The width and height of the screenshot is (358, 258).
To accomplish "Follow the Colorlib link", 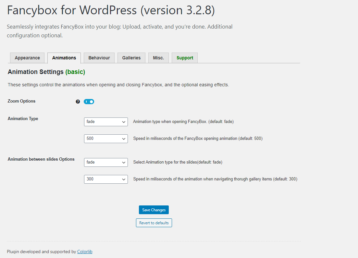I will coord(85,252).
